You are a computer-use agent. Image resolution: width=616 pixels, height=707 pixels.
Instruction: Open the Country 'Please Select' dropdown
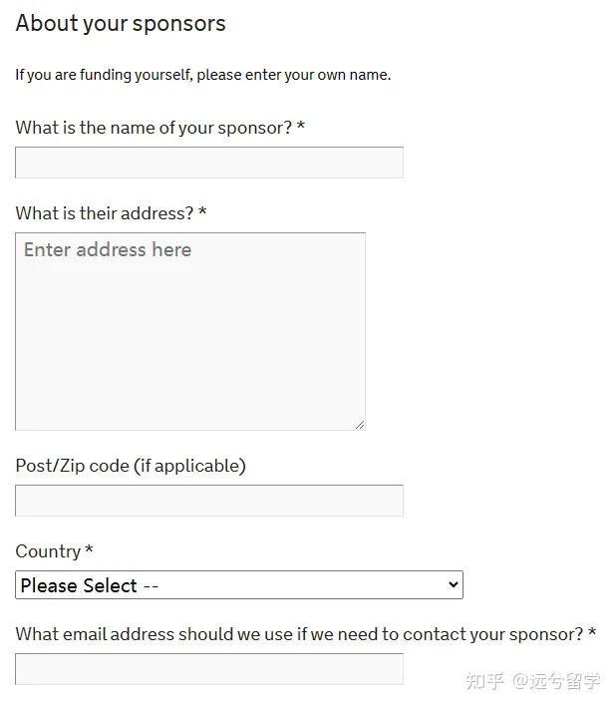coord(238,585)
